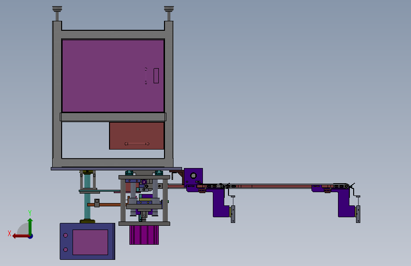Image resolution: width=411 pixels, height=266 pixels.
Task: Select the top-left leveling foot of cabinet
Action: tap(57, 13)
